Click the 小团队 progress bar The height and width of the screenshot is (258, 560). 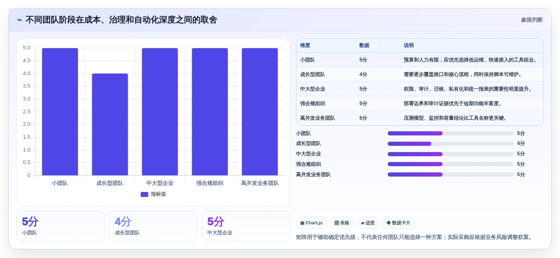coord(450,133)
